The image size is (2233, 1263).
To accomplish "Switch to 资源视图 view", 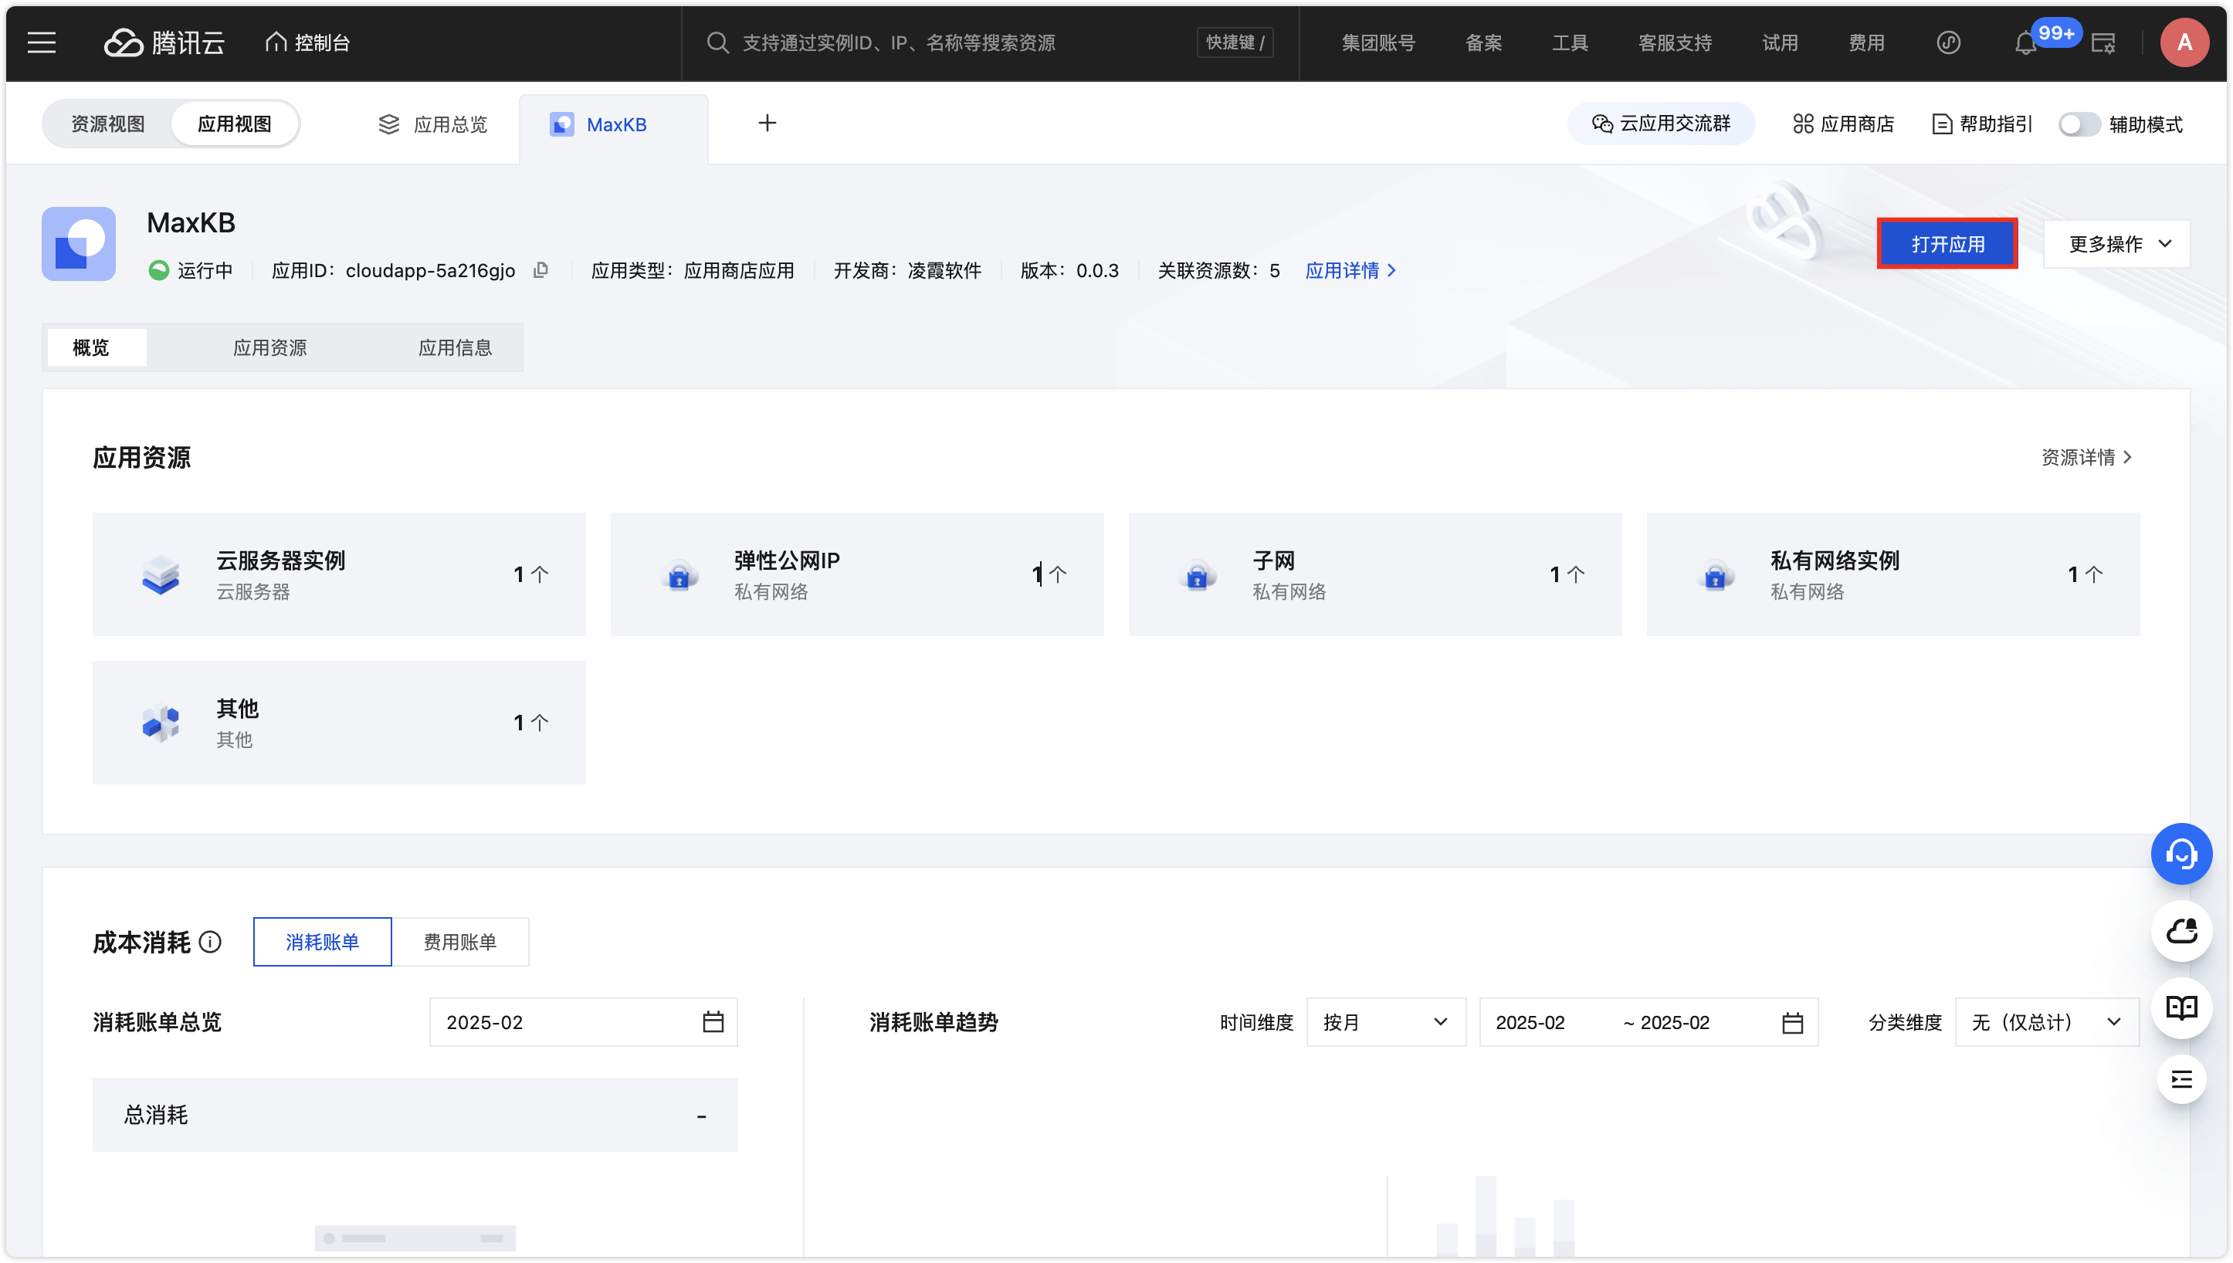I will (107, 124).
